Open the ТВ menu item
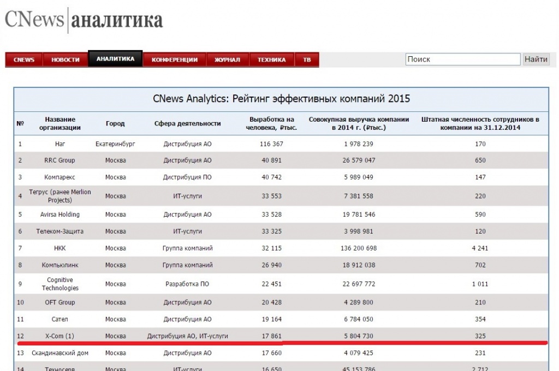 pyautogui.click(x=307, y=59)
